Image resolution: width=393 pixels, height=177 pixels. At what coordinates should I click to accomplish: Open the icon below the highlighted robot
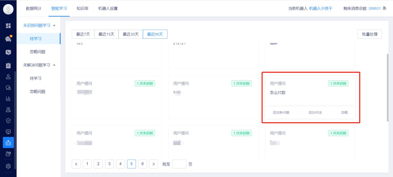[x=8, y=154]
